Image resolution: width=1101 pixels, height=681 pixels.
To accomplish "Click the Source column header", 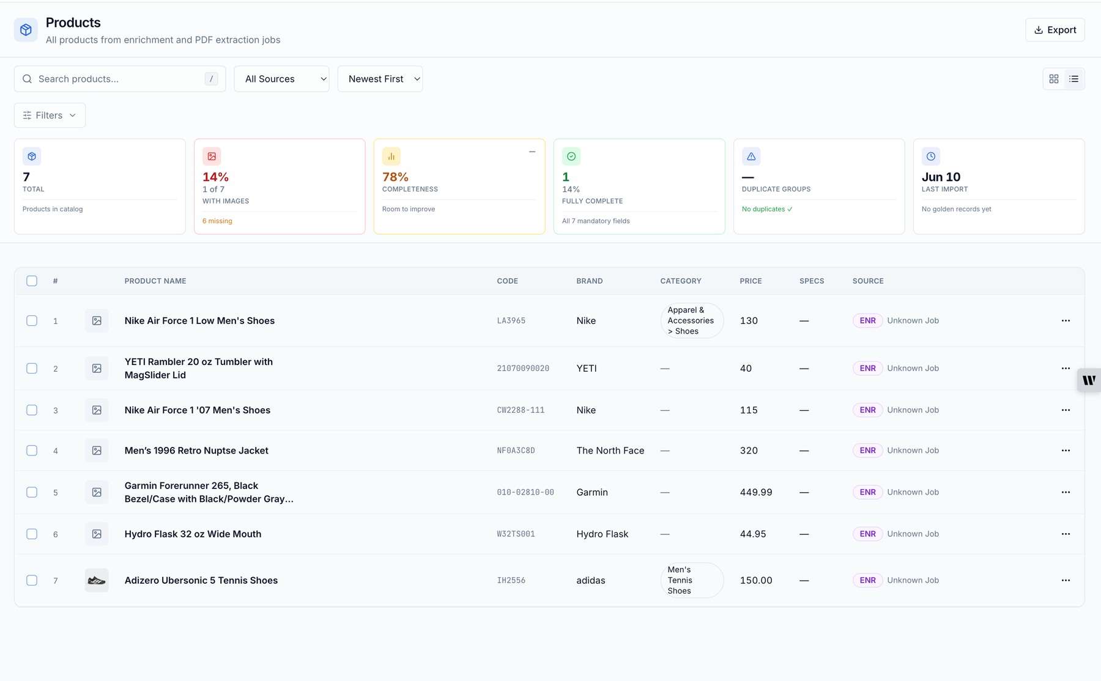I will tap(868, 281).
